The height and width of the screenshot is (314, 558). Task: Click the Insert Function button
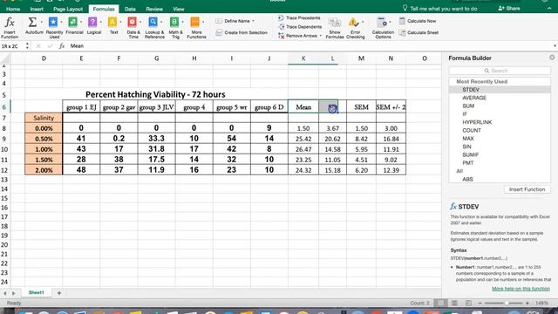pyautogui.click(x=527, y=189)
